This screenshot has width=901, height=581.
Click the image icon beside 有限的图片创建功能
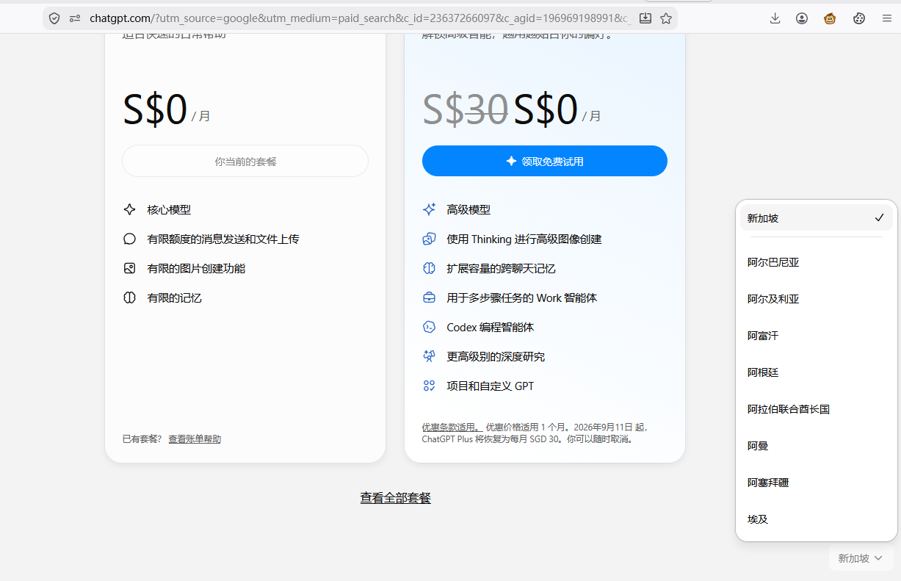[x=130, y=268]
